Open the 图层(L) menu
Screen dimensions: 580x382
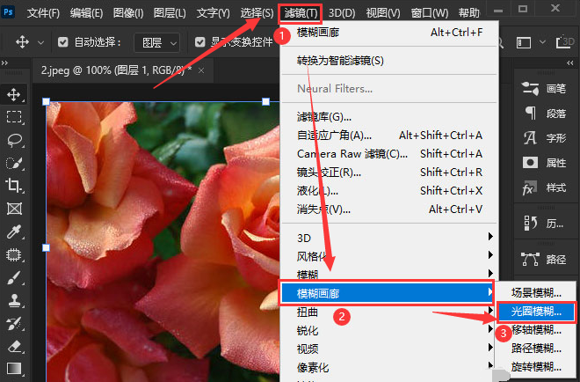170,13
